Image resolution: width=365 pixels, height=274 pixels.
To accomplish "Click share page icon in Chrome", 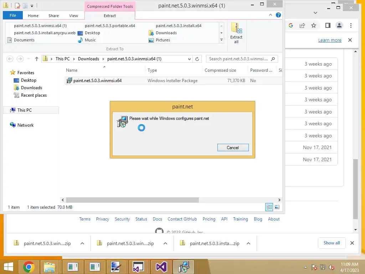I will (x=302, y=25).
